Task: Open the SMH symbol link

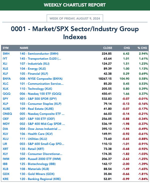Action: pos(6,54)
